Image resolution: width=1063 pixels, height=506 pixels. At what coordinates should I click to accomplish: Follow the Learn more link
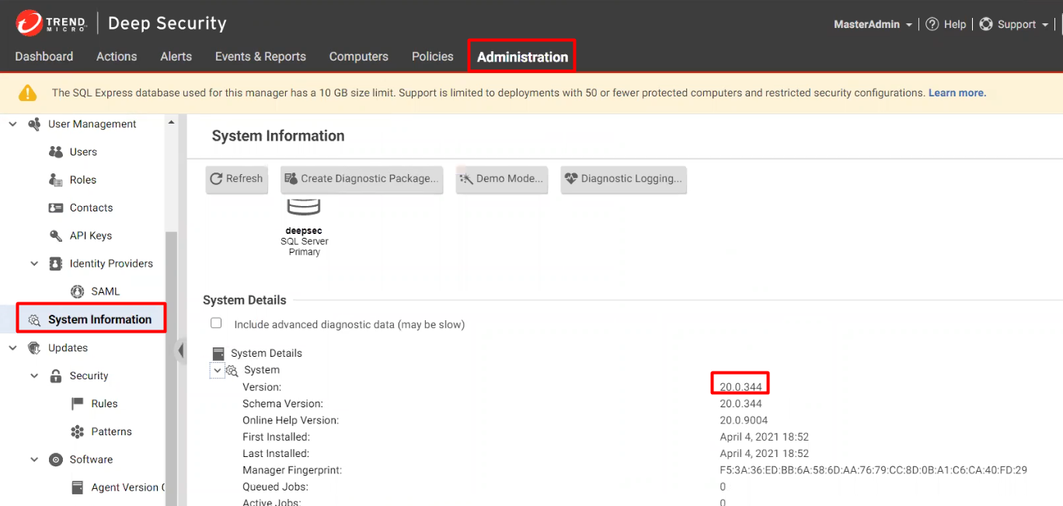(957, 92)
